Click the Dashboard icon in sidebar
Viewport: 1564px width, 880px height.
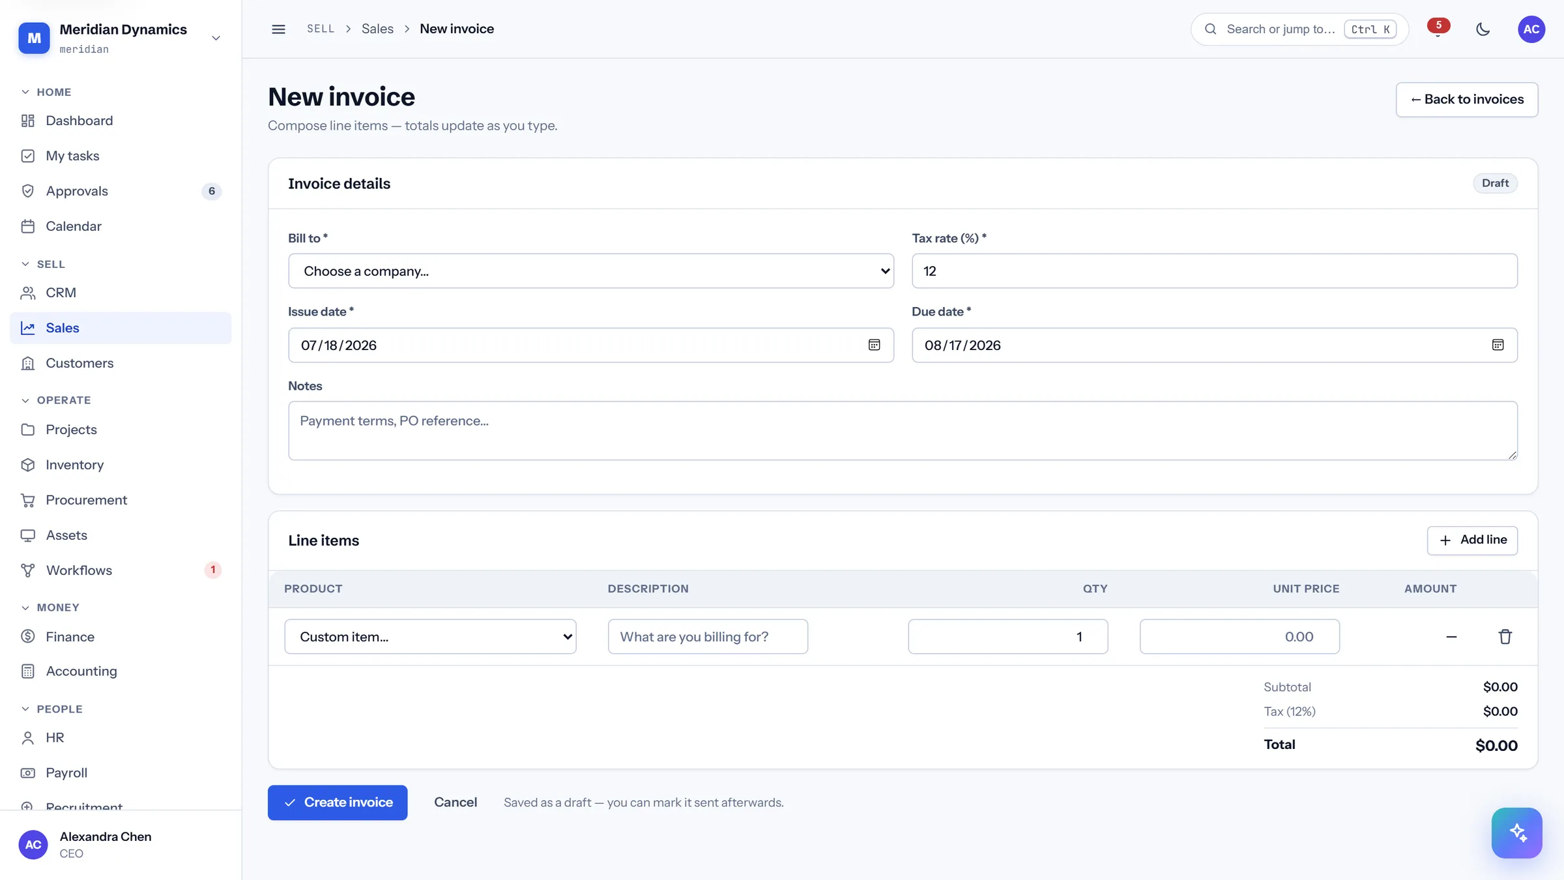pos(27,121)
